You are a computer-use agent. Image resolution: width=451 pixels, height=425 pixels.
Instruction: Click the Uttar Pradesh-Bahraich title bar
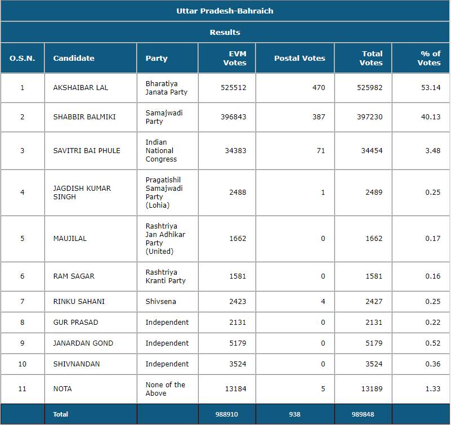point(225,10)
